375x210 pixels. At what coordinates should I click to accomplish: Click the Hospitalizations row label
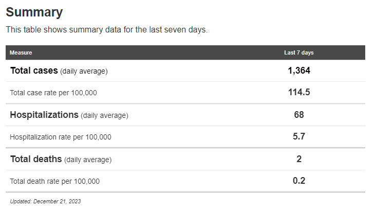44,115
